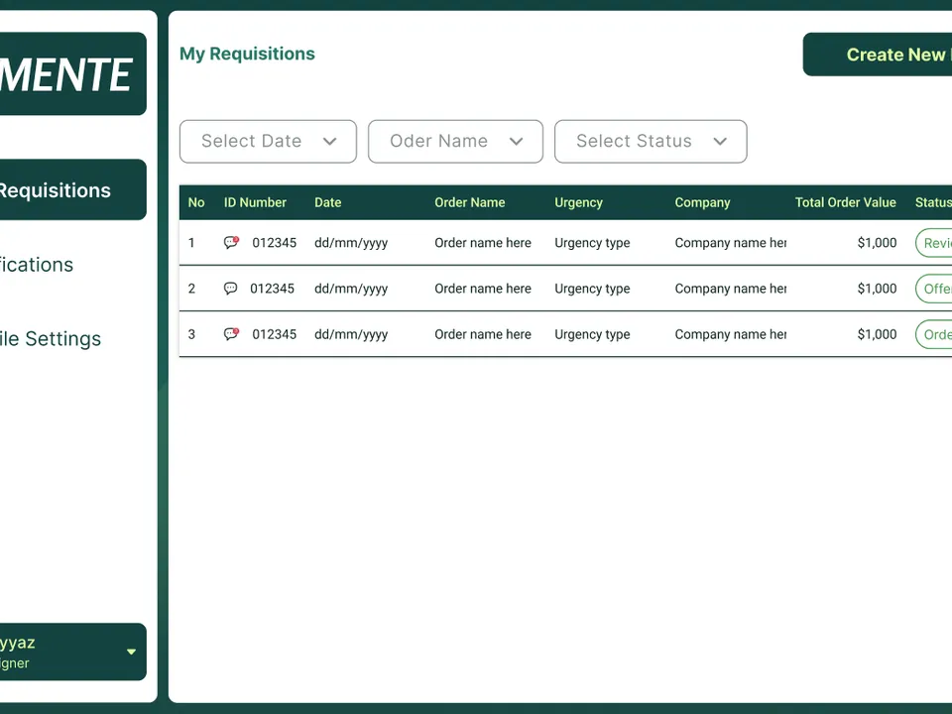952x714 pixels.
Task: Click 'Order name here' in row 2
Action: click(483, 289)
